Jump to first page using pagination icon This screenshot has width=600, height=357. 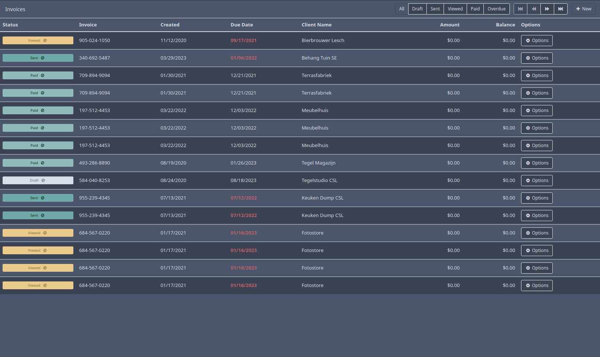pos(520,9)
